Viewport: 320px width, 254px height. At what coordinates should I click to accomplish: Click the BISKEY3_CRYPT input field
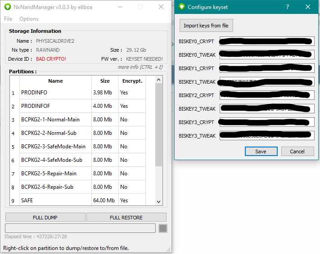tap(267, 122)
